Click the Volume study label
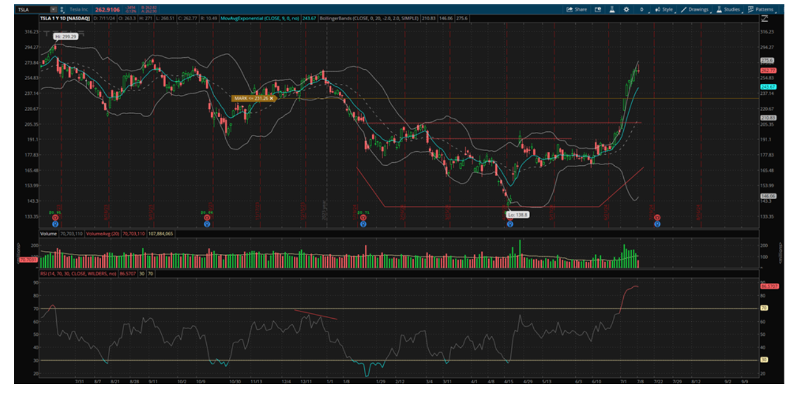This screenshot has height=397, width=806. (x=48, y=234)
